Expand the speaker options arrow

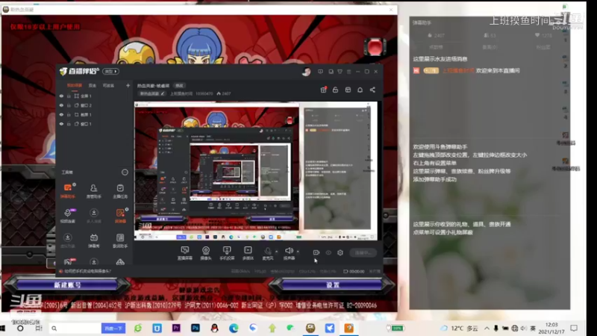coord(298,252)
